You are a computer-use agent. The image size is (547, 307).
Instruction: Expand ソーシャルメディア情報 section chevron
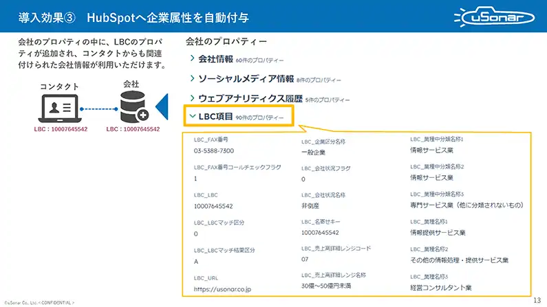coord(192,78)
